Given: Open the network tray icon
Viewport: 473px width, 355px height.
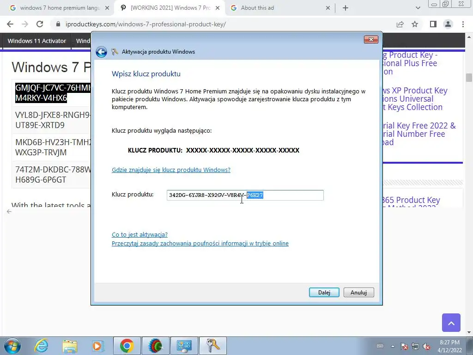Looking at the screenshot, I should 415,346.
